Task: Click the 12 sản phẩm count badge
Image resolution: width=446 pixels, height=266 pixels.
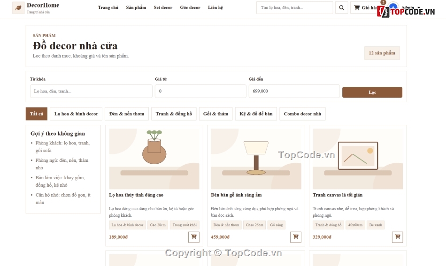Action: tap(382, 53)
